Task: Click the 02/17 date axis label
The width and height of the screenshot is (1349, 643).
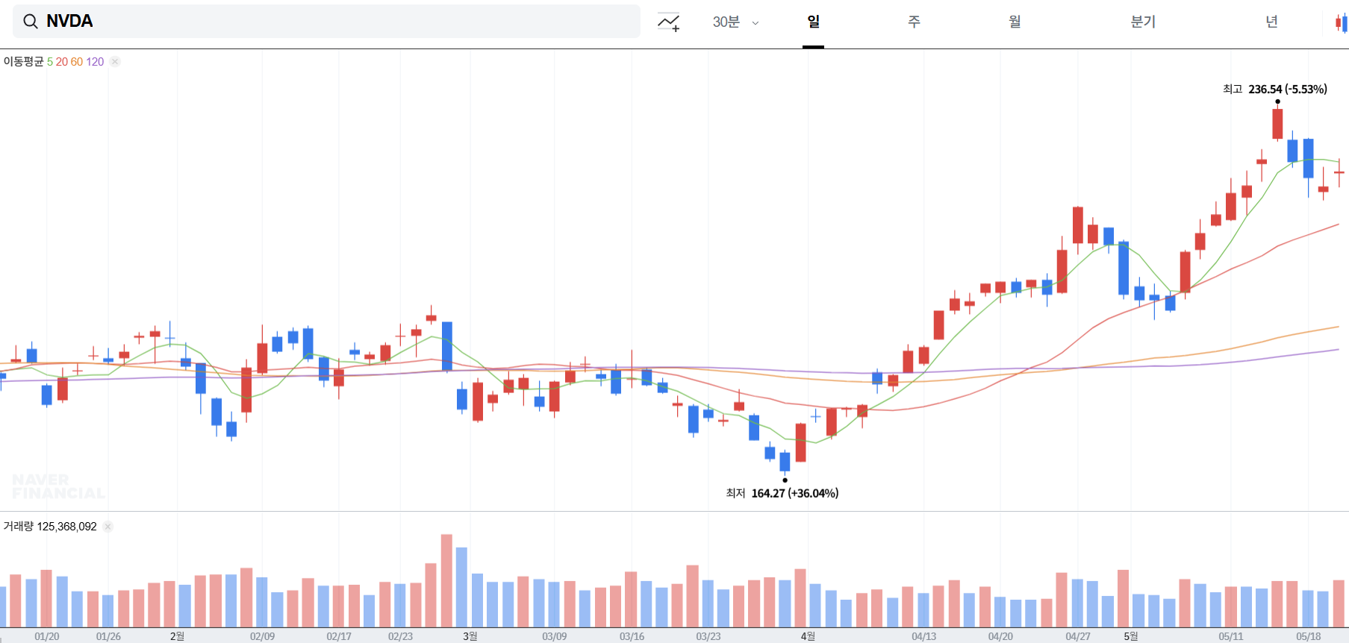Action: tap(339, 636)
